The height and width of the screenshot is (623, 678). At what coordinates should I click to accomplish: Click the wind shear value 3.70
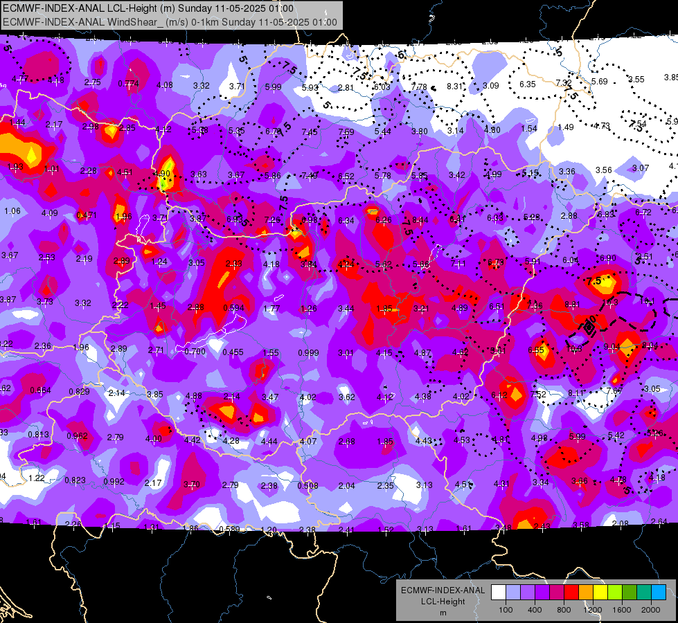pos(192,485)
